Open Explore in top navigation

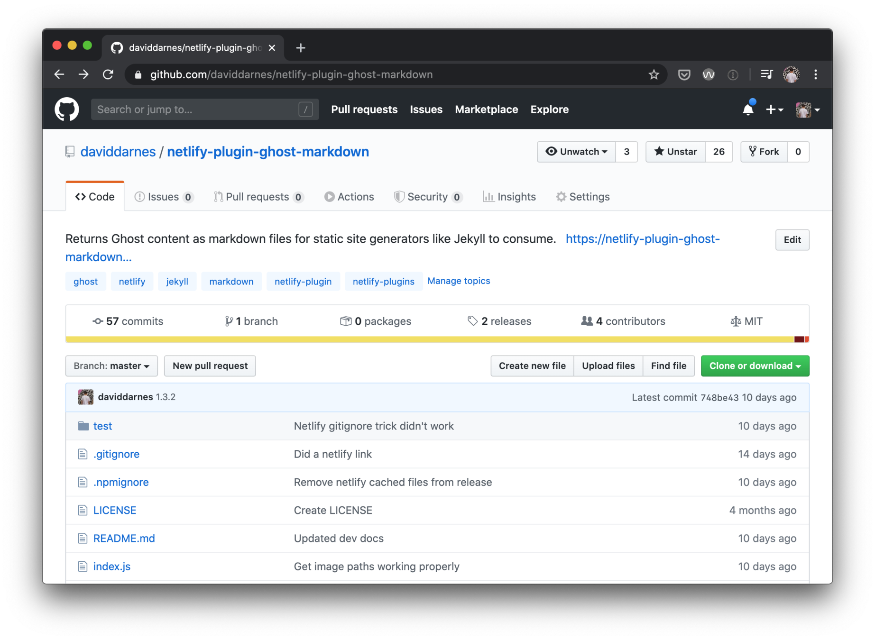[x=549, y=110]
